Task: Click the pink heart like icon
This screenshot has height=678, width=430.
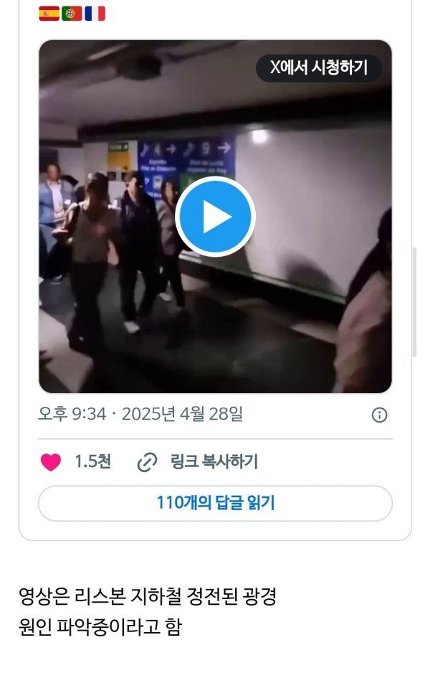Action: [x=50, y=462]
